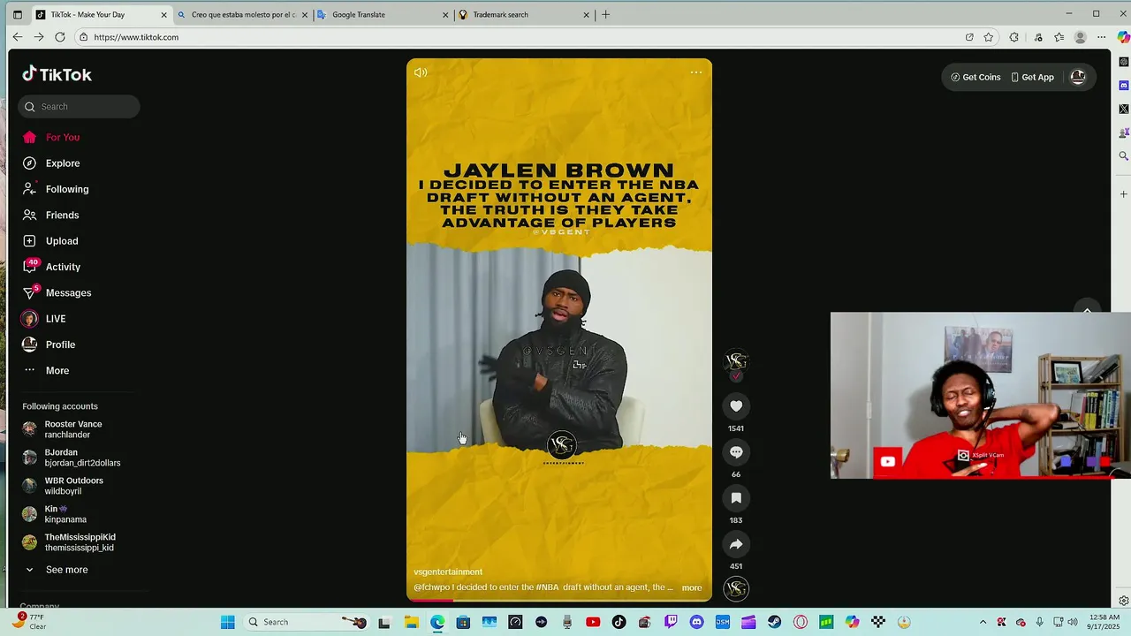
Task: Open the Edge sidebar X icon
Action: pyautogui.click(x=1124, y=109)
